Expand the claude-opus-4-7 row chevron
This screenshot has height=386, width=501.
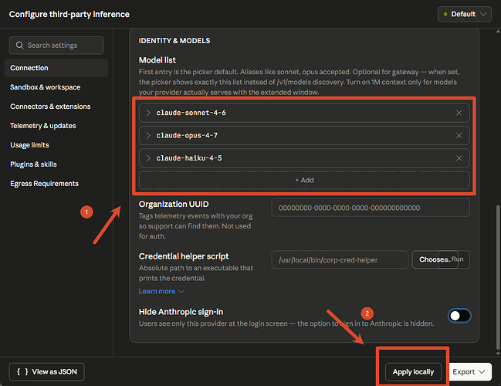coord(148,135)
